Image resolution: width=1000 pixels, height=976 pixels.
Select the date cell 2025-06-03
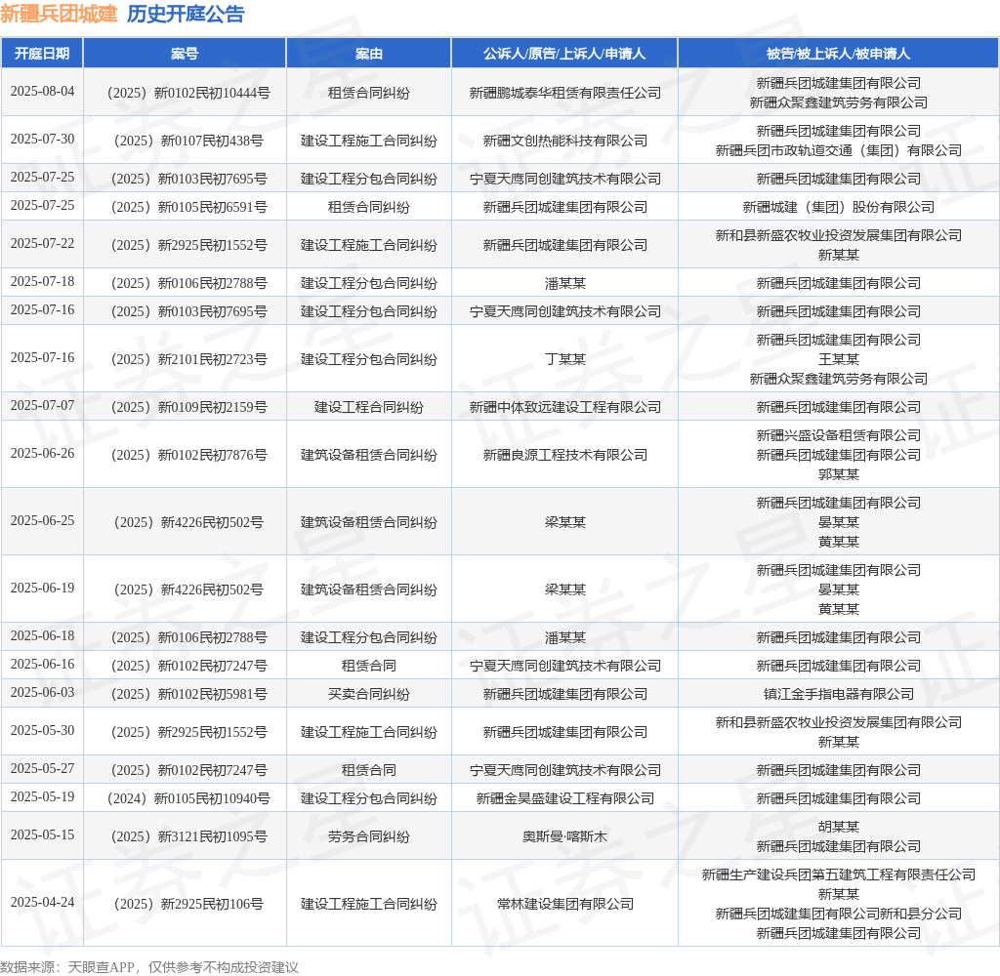point(42,693)
